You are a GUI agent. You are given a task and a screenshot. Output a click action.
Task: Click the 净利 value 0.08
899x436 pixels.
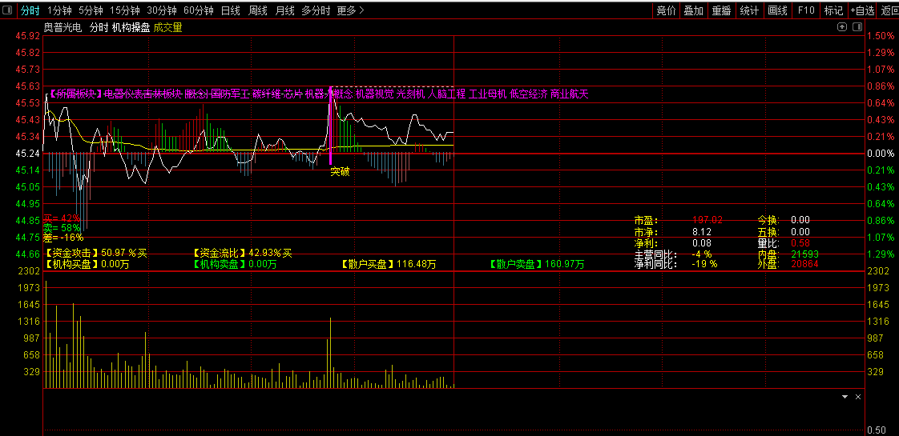pyautogui.click(x=702, y=242)
